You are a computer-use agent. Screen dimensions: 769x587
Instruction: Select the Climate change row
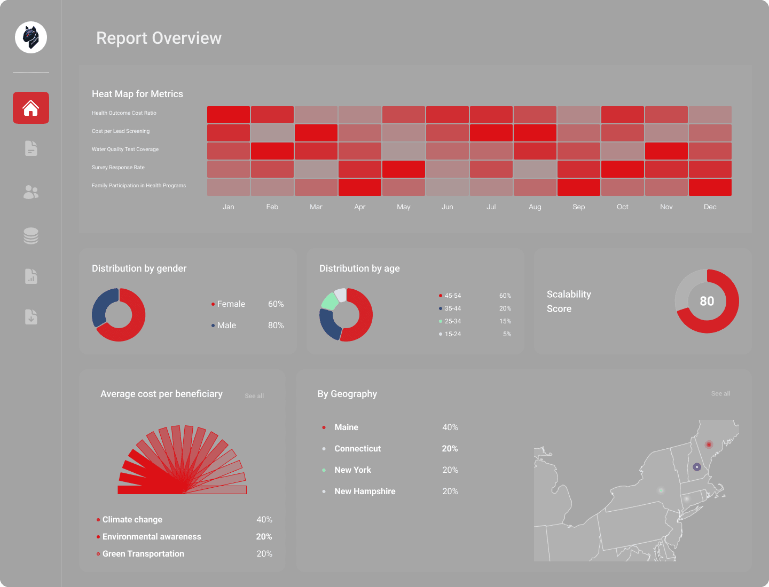coord(184,520)
